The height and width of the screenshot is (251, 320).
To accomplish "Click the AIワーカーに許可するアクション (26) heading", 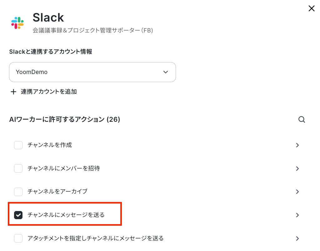I will pos(65,119).
